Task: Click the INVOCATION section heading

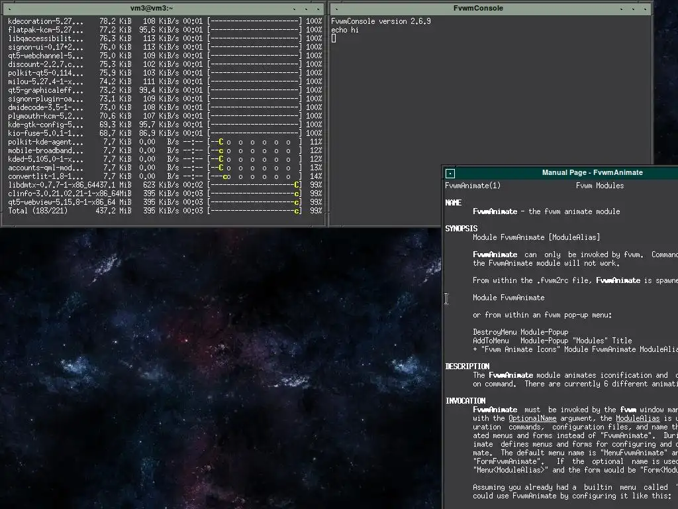Action: 465,401
